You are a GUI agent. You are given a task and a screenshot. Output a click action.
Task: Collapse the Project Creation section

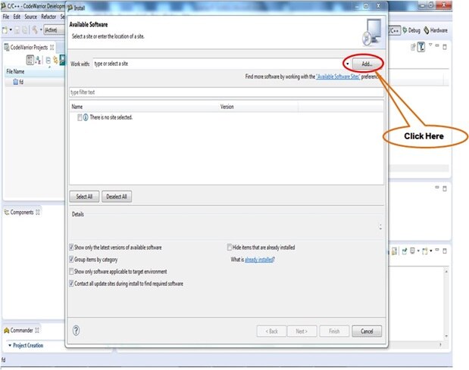10,345
